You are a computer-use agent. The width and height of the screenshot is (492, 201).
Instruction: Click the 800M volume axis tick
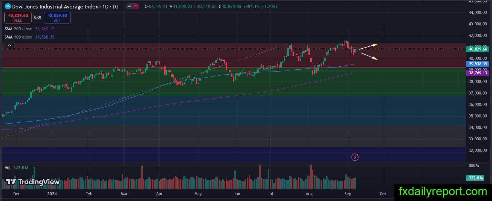click(474, 165)
